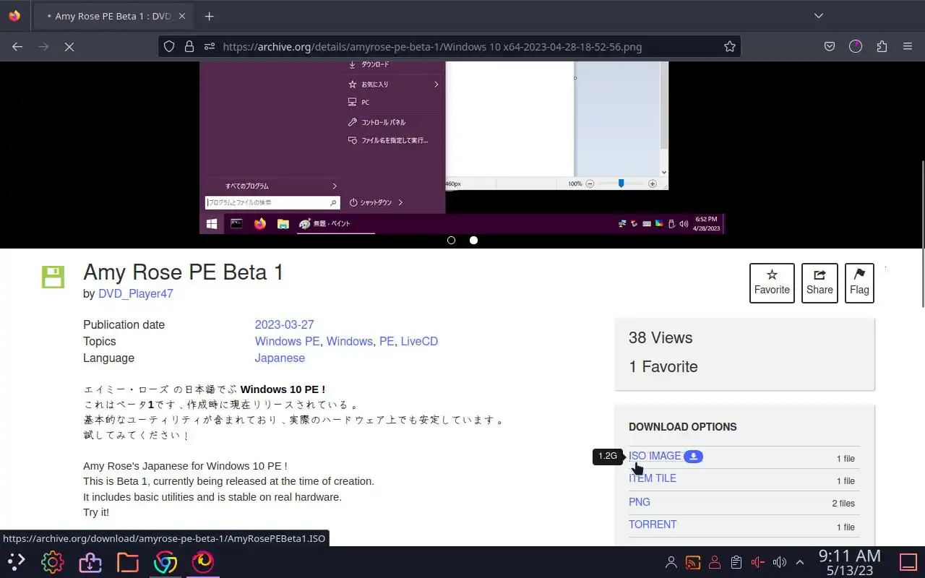Favorite this item with the star button

772,282
